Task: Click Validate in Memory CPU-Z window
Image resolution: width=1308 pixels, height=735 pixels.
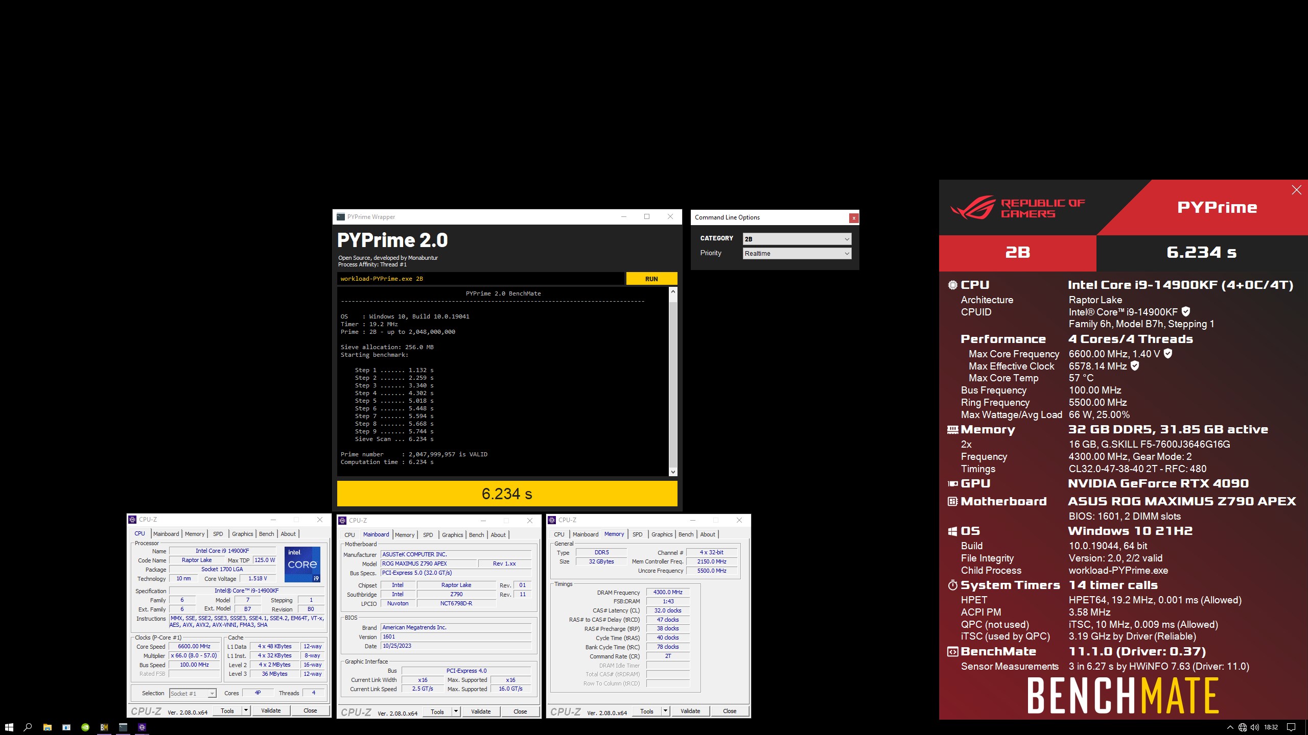Action: (690, 711)
